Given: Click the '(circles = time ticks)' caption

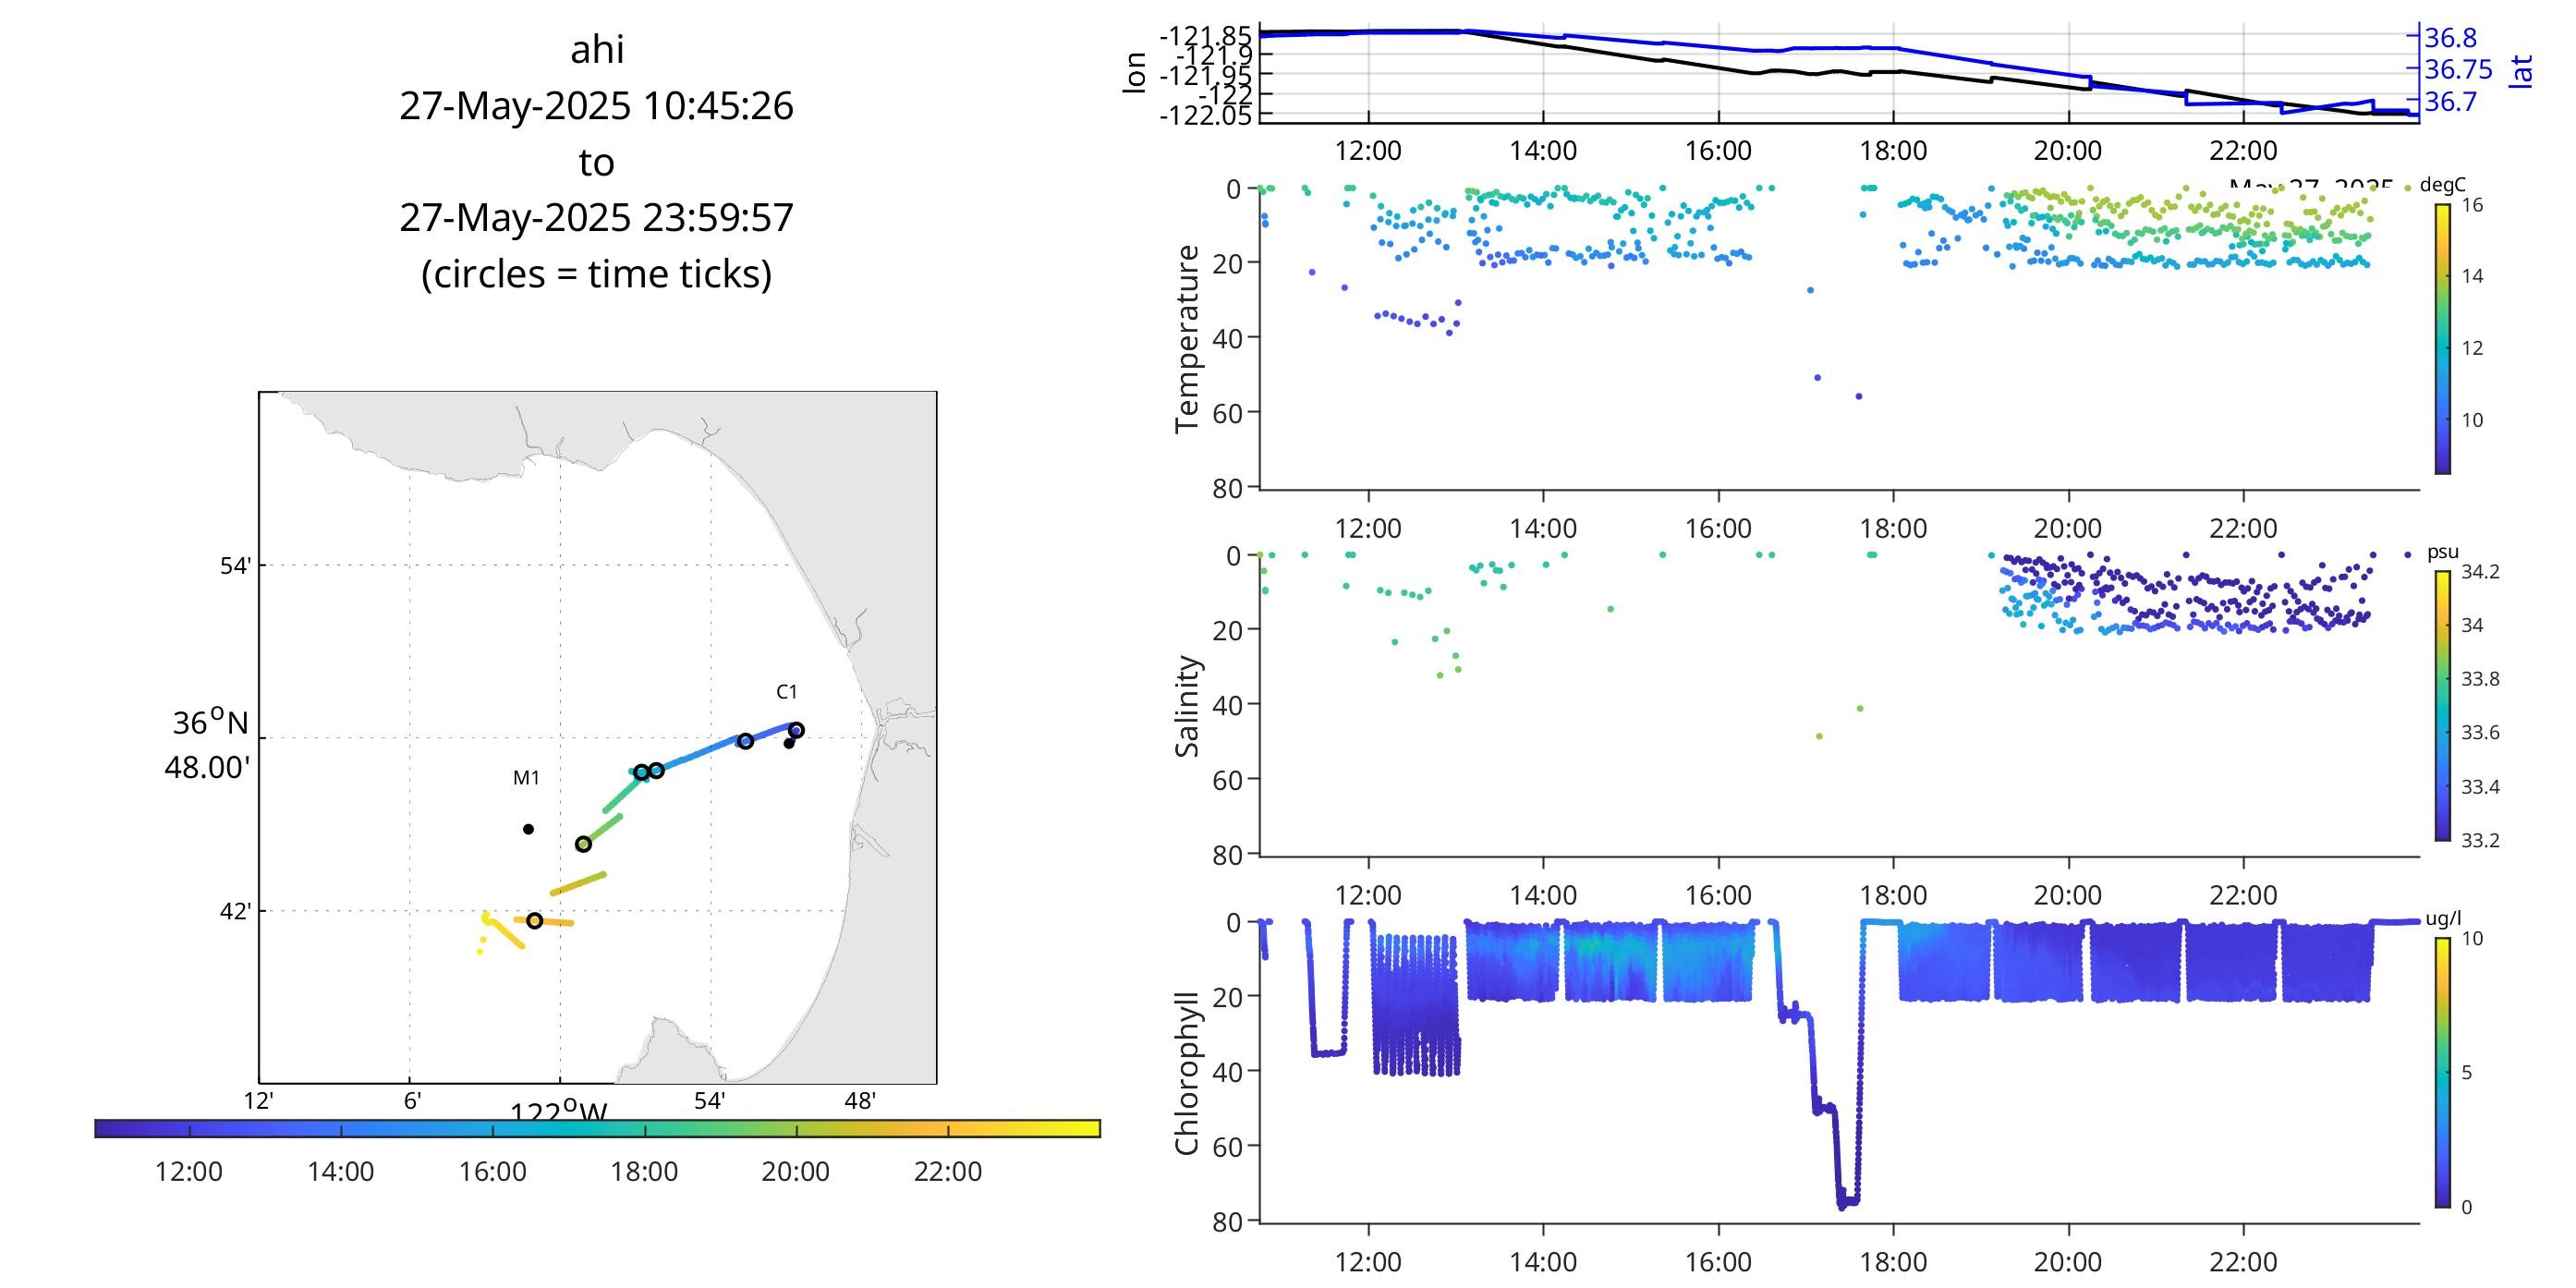Looking at the screenshot, I should (596, 274).
